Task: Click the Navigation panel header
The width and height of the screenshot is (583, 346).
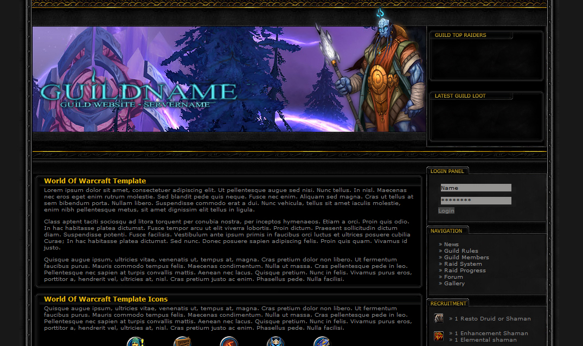Action: coord(446,231)
